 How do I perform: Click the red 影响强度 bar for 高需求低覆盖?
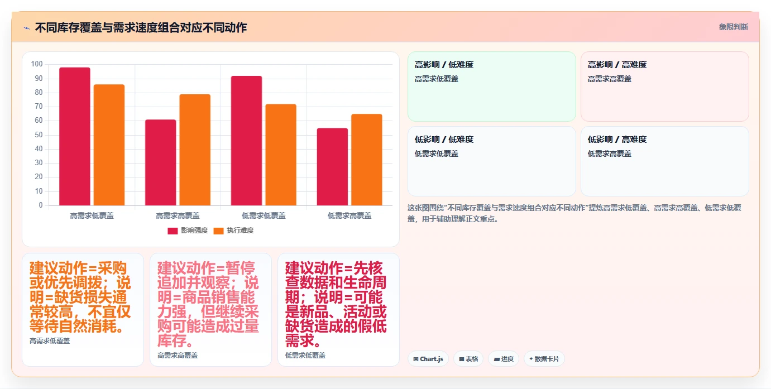click(x=75, y=136)
